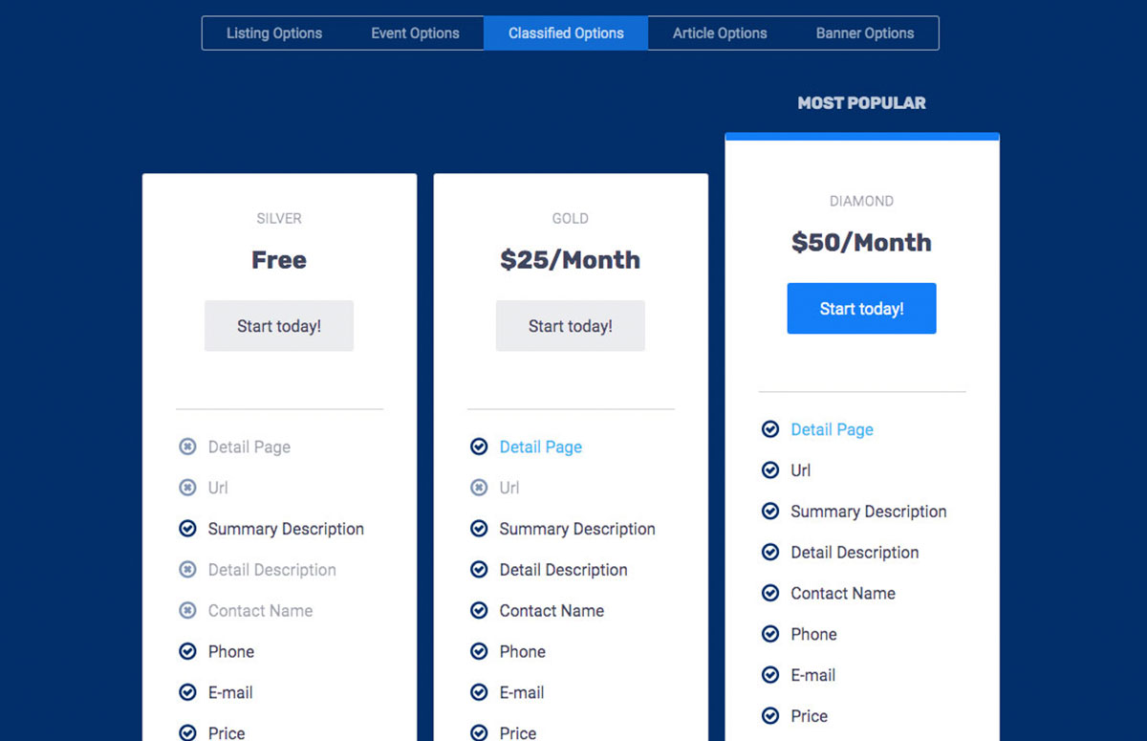1147x741 pixels.
Task: Switch to the Listing Options tab
Action: 274,33
